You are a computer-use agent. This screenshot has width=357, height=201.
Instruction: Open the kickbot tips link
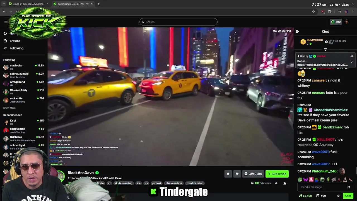click(322, 65)
